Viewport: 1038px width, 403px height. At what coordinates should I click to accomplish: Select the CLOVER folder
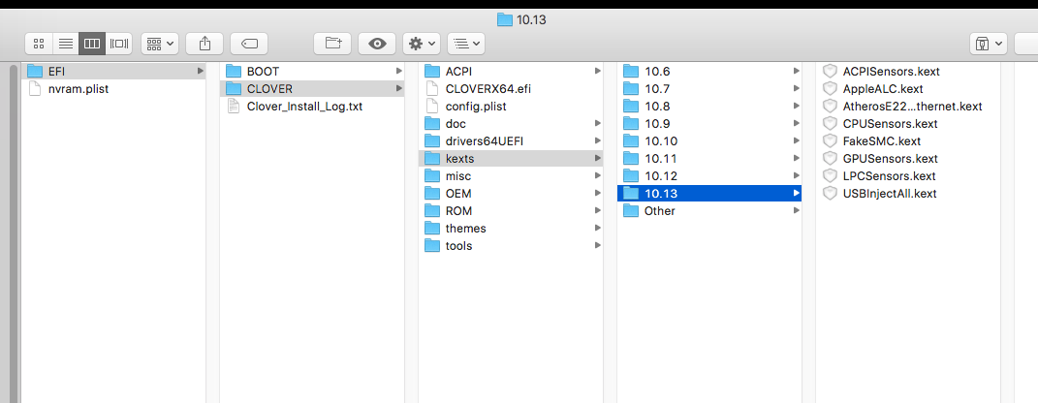point(312,89)
